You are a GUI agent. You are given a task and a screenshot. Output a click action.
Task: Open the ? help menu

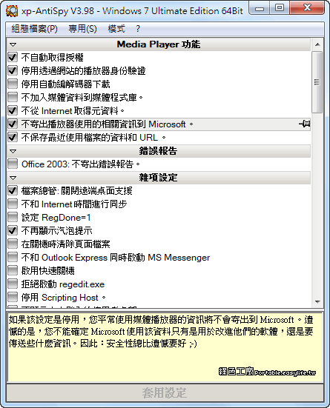coord(138,29)
